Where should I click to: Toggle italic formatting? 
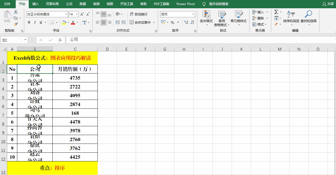tap(35, 22)
